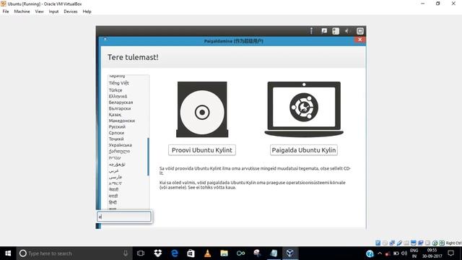Click the display settings status icon
The image size is (462, 260).
click(x=414, y=243)
